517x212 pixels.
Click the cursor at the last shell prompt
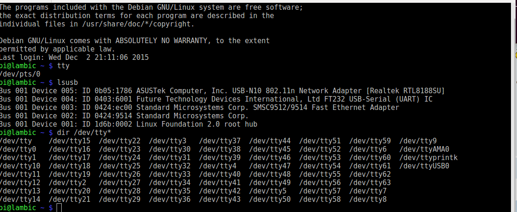pyautogui.click(x=58, y=208)
